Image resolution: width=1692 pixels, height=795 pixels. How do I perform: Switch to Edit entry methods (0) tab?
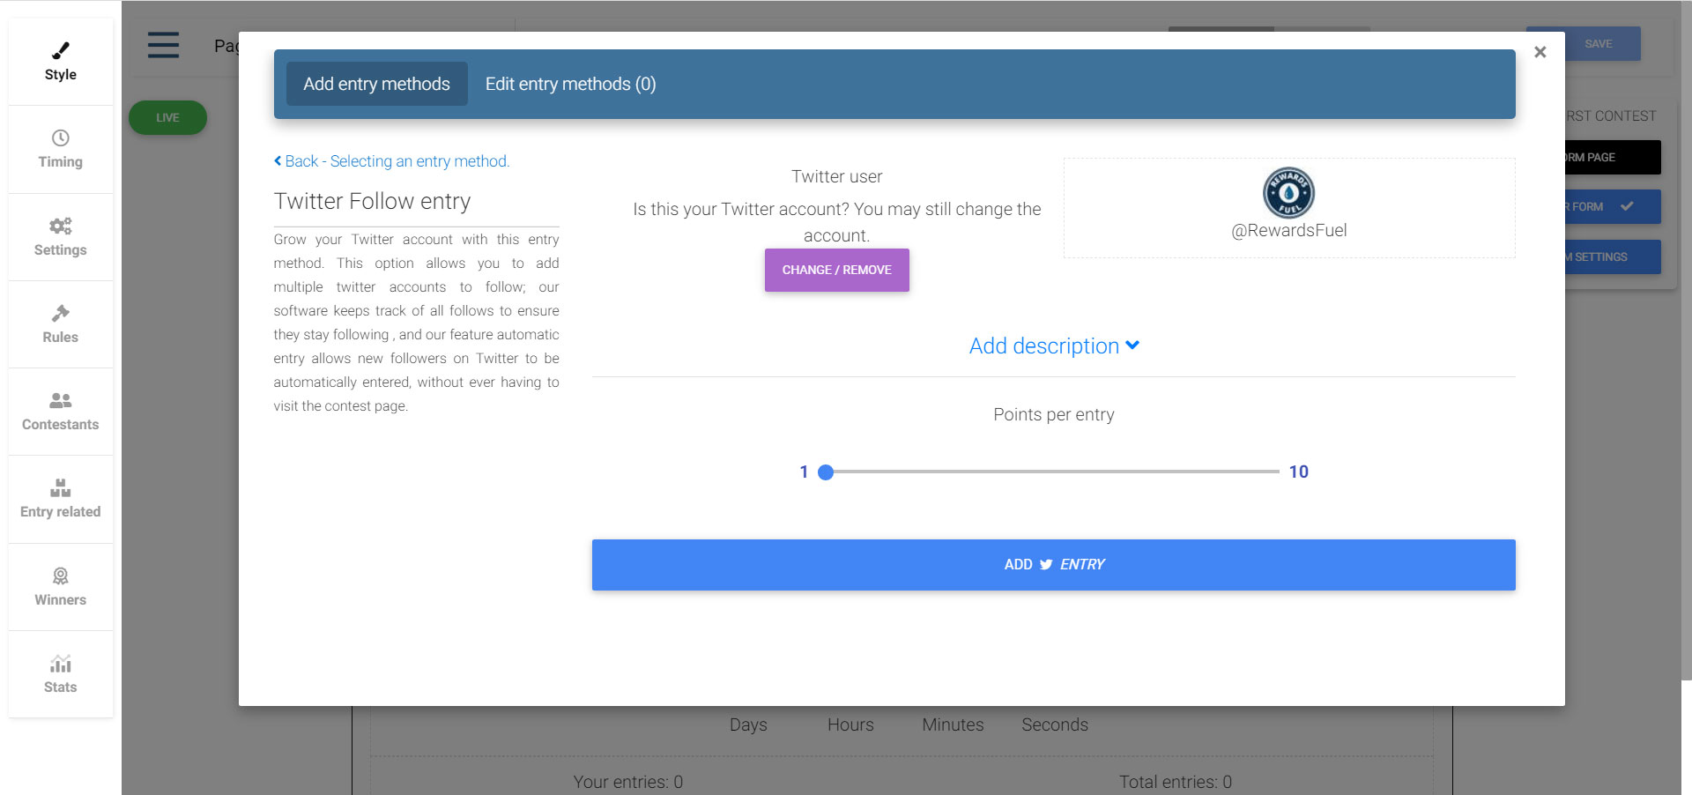(570, 84)
